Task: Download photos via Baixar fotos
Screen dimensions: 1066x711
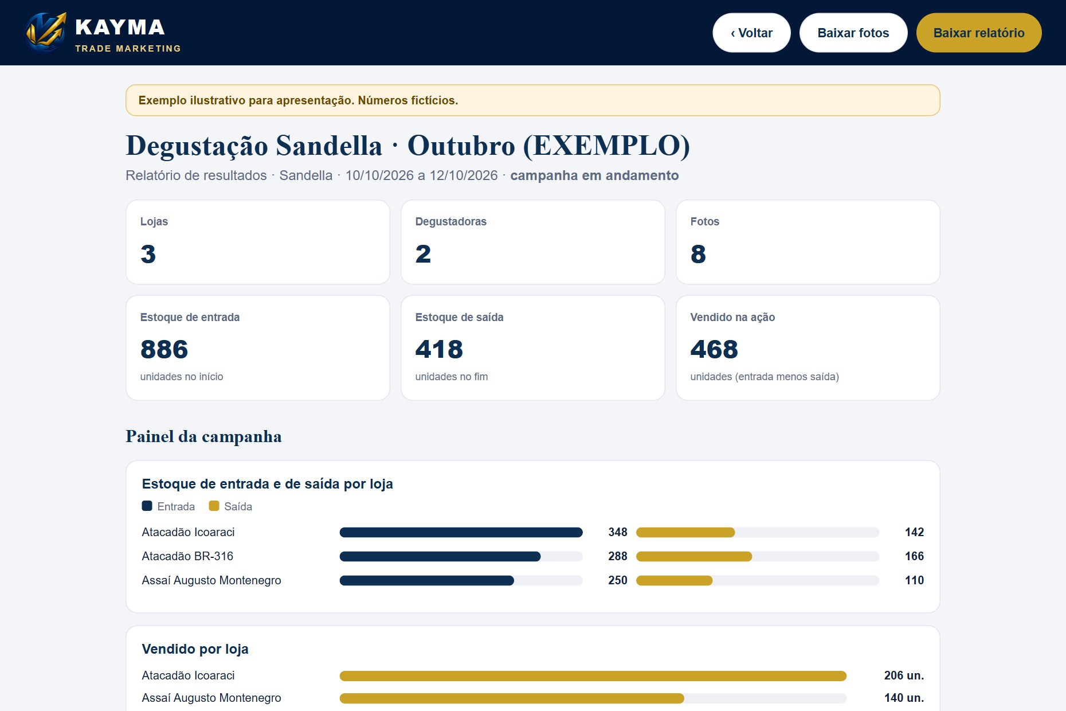Action: tap(853, 33)
